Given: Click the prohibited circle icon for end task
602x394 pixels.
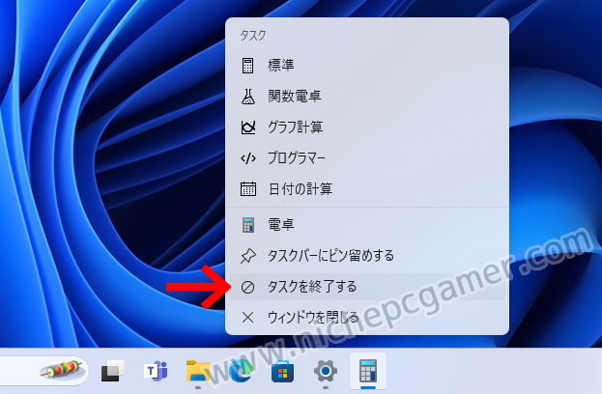Looking at the screenshot, I should point(247,287).
